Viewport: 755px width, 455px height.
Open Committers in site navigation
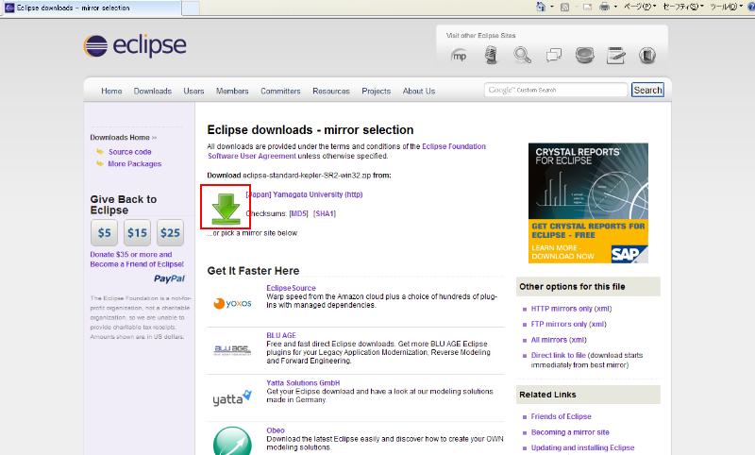tap(280, 91)
